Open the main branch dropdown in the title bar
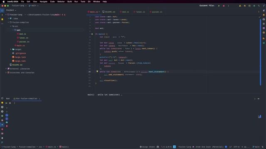This screenshot has height=149, width=266. pos(34,5)
